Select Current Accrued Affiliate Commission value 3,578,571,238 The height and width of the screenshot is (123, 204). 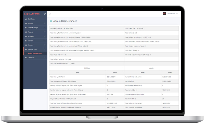point(111,108)
